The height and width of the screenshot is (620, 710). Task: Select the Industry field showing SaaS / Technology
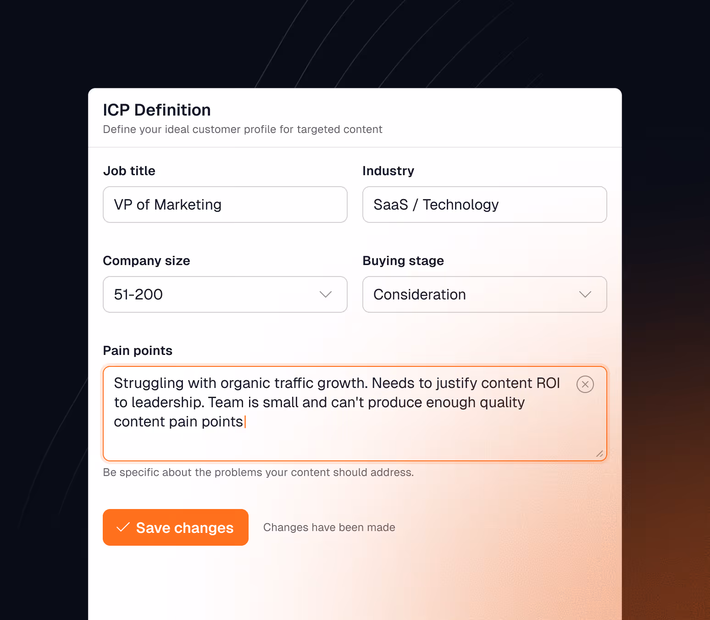click(x=484, y=205)
